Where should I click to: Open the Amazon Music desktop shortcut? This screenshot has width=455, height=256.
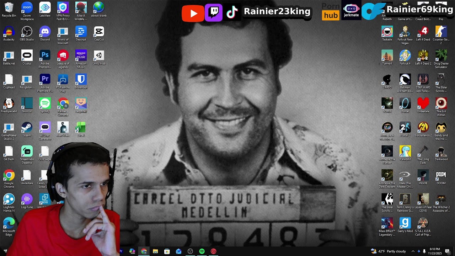[81, 59]
